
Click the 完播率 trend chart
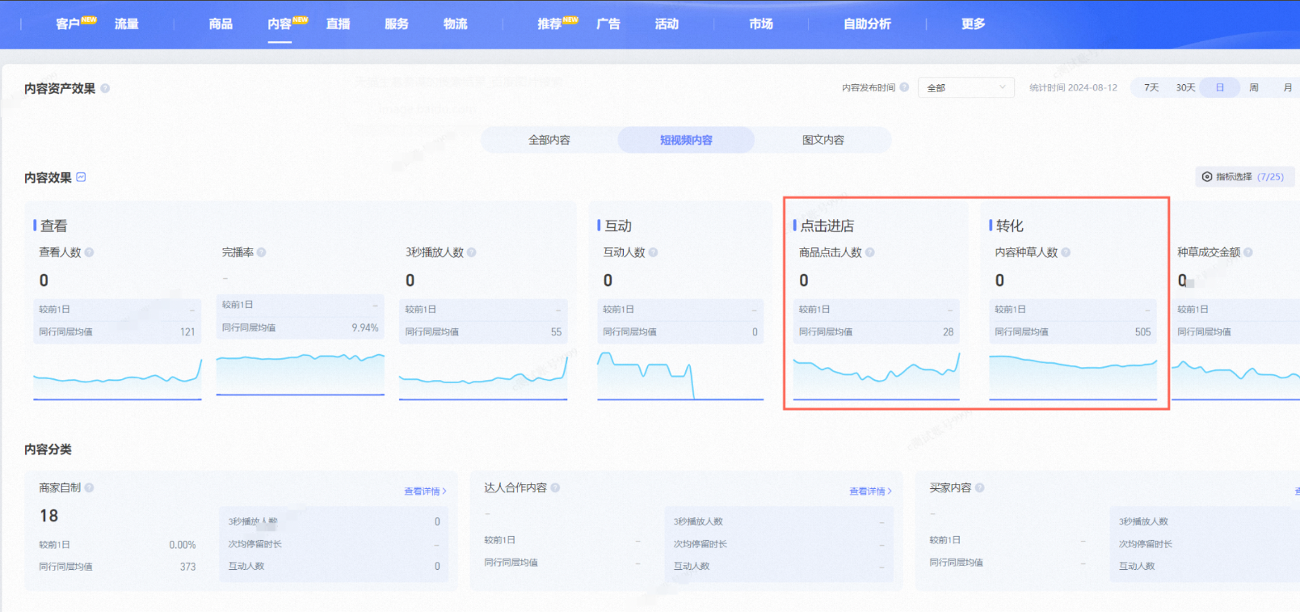[301, 374]
